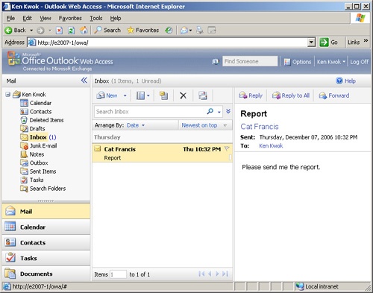Click the Options icon in OWA header

[287, 62]
